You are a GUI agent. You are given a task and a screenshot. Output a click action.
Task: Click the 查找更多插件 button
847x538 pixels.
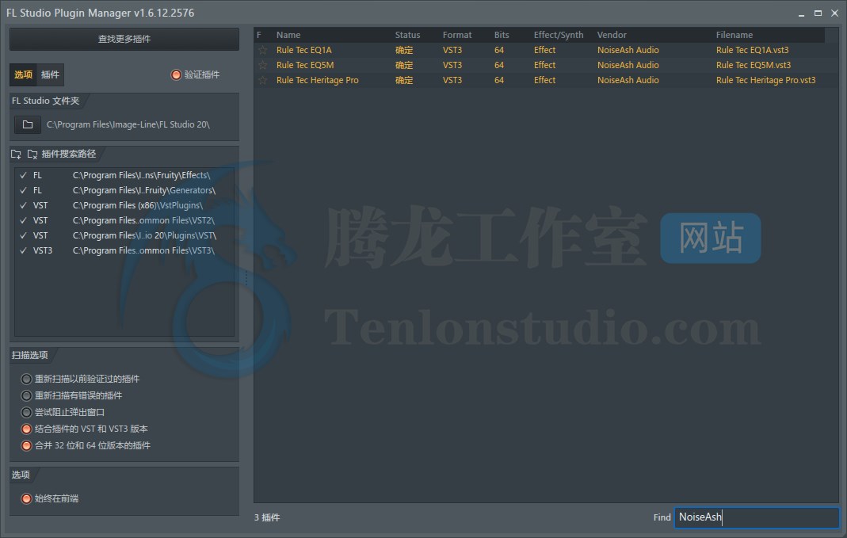click(124, 39)
